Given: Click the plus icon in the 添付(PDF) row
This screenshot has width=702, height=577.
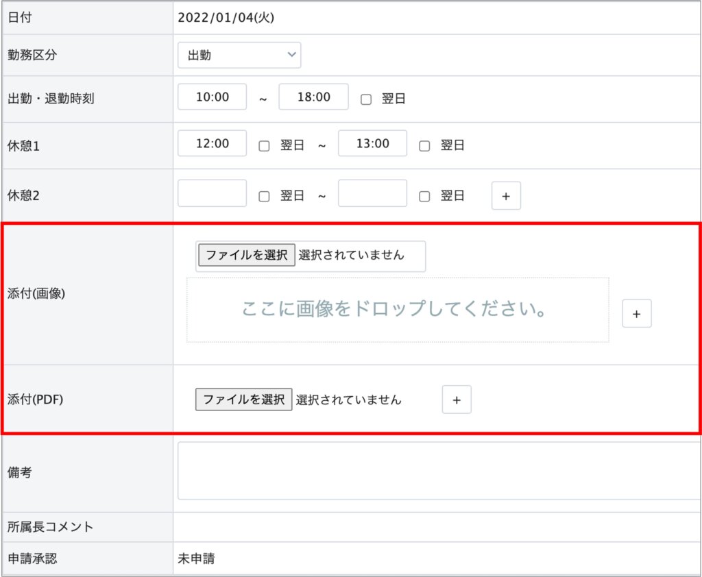Looking at the screenshot, I should coord(457,400).
